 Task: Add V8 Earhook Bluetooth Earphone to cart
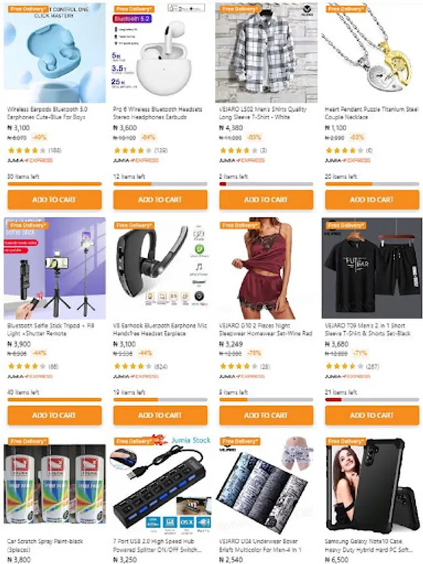tap(160, 415)
